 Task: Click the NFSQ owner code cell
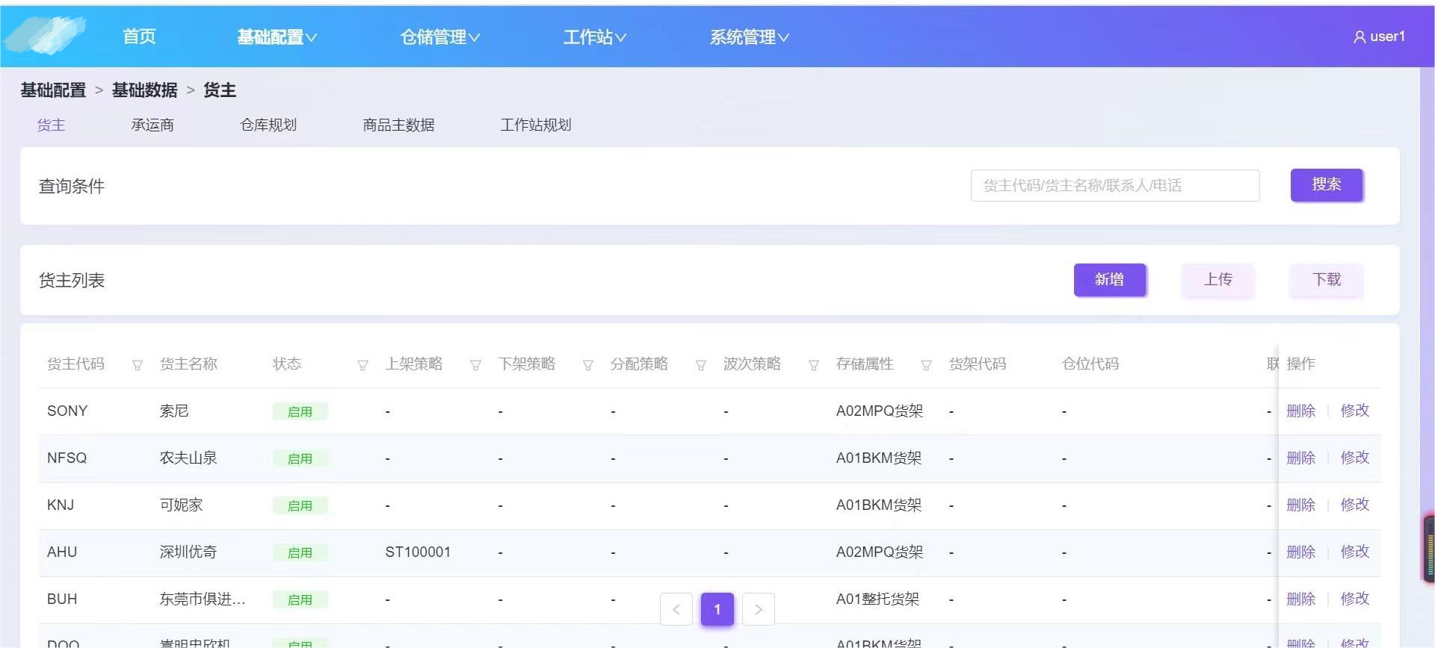coord(67,458)
